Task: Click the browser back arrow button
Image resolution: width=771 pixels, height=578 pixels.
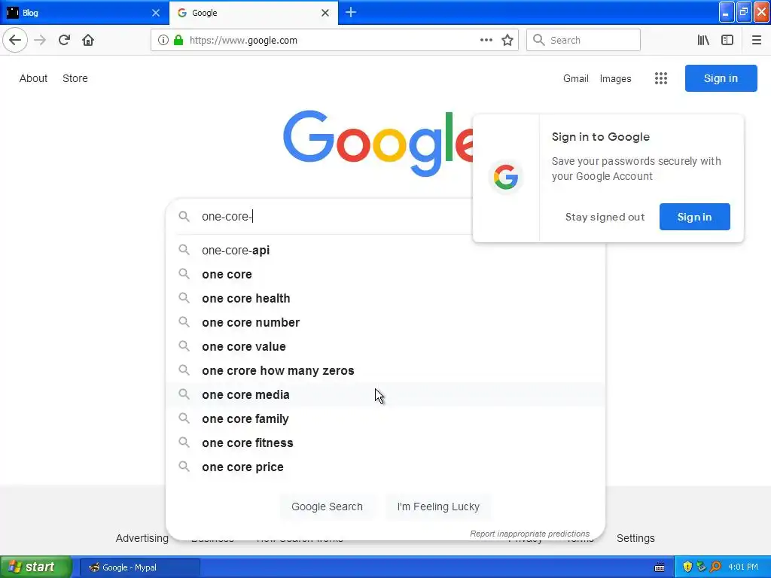Action: [15, 40]
